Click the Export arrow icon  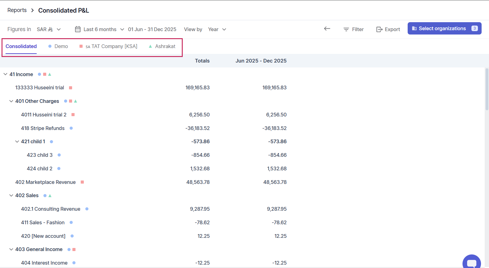pos(379,30)
